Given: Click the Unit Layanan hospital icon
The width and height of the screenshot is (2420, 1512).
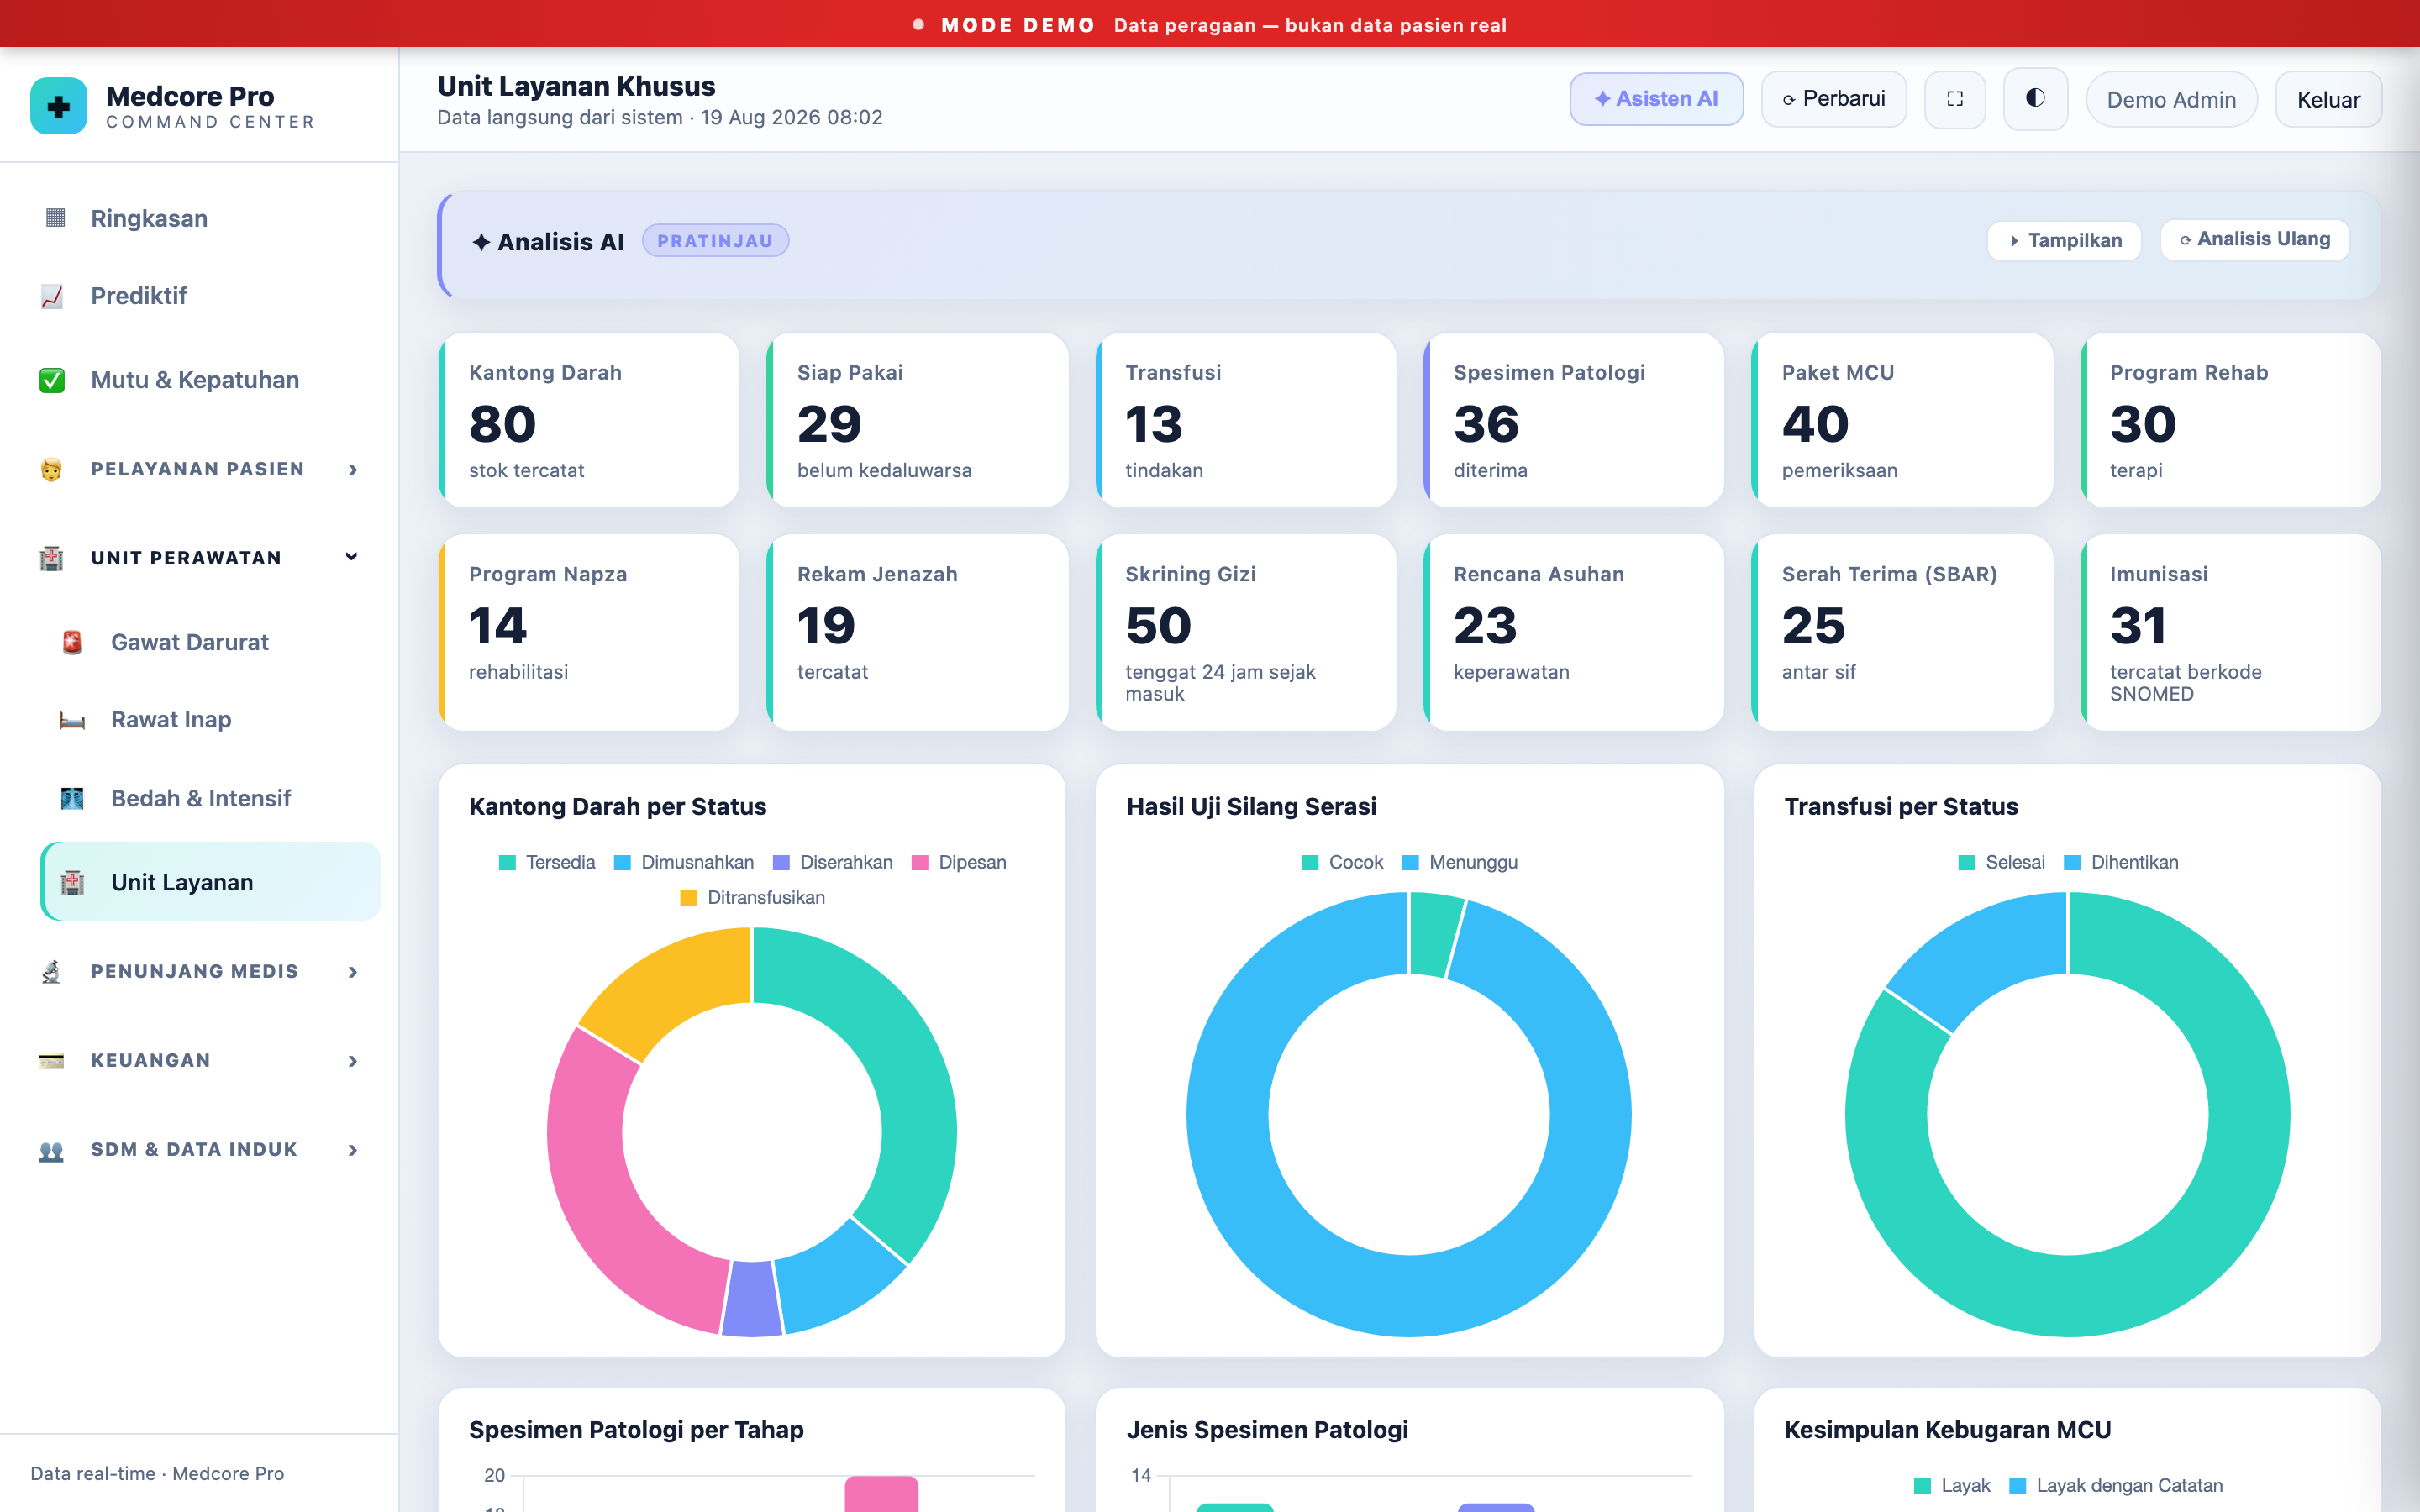Looking at the screenshot, I should click(x=72, y=882).
